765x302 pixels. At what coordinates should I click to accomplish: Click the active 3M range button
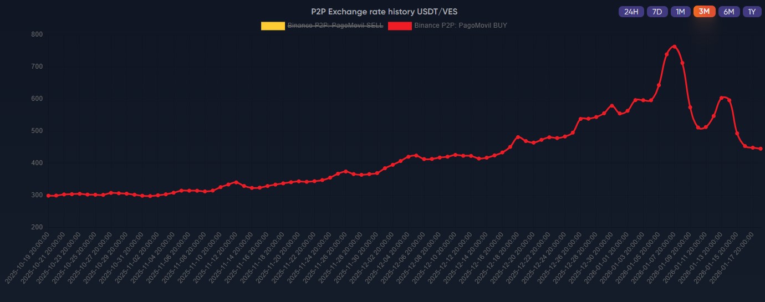pos(704,12)
